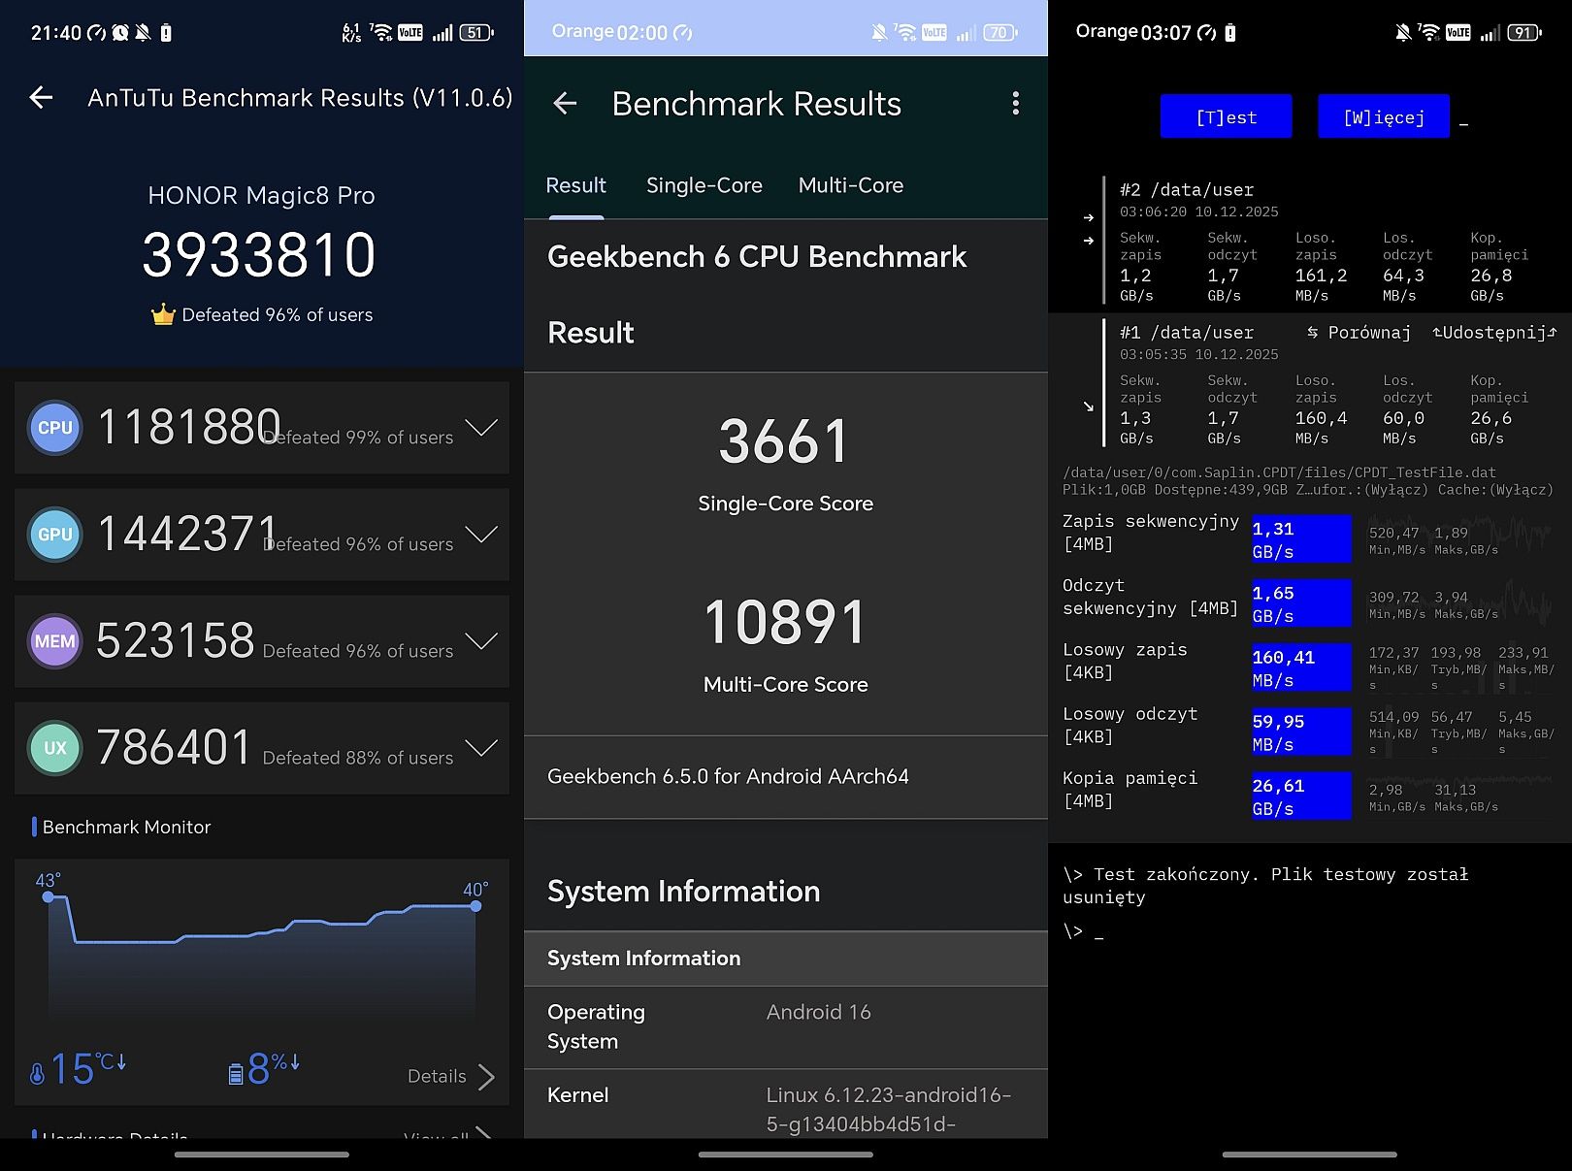Tap the 1,65 GB/s sequential read value
Image resolution: width=1572 pixels, height=1171 pixels.
(1301, 603)
